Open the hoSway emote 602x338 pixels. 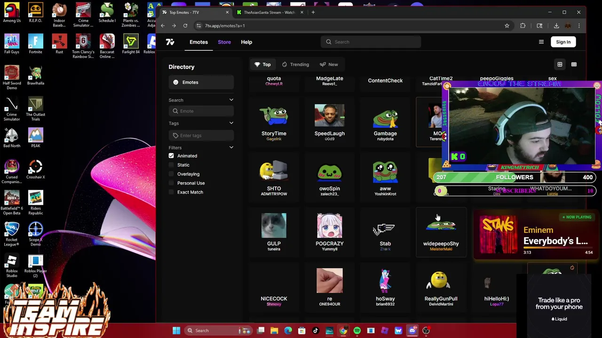(385, 288)
